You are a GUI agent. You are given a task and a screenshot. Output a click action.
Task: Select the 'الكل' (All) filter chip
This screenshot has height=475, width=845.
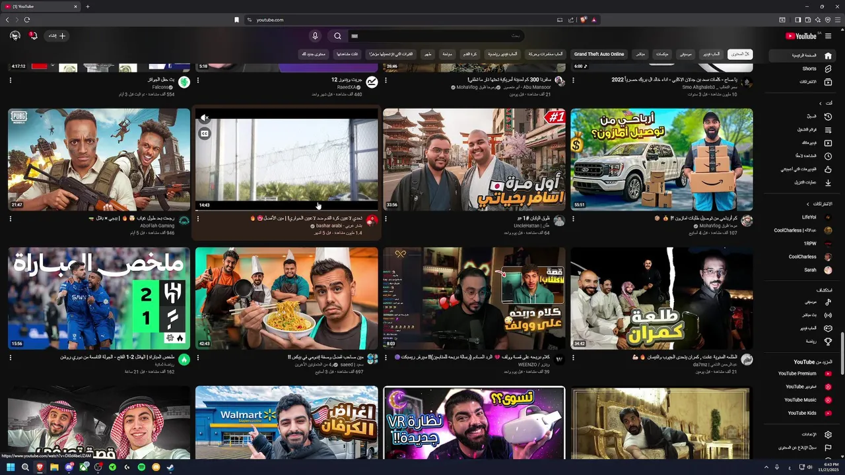pyautogui.click(x=740, y=54)
